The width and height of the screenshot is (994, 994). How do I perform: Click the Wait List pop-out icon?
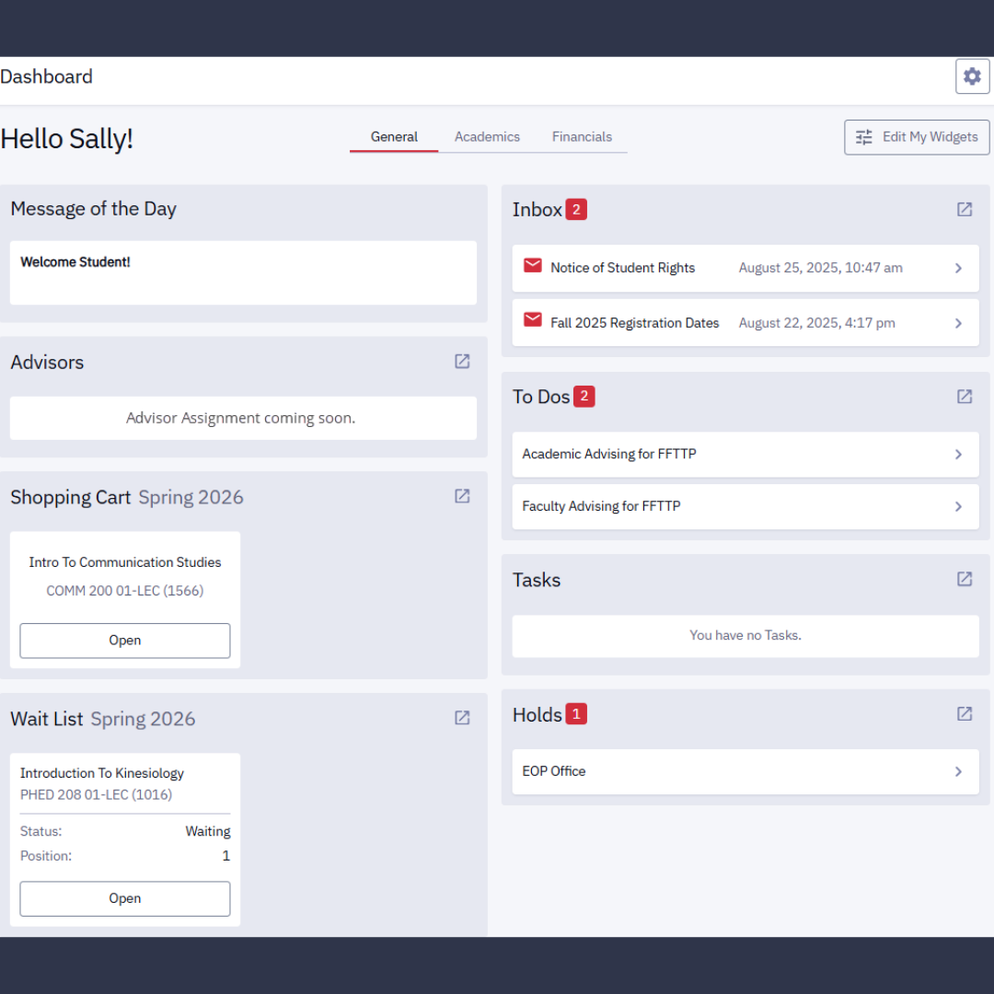click(461, 718)
